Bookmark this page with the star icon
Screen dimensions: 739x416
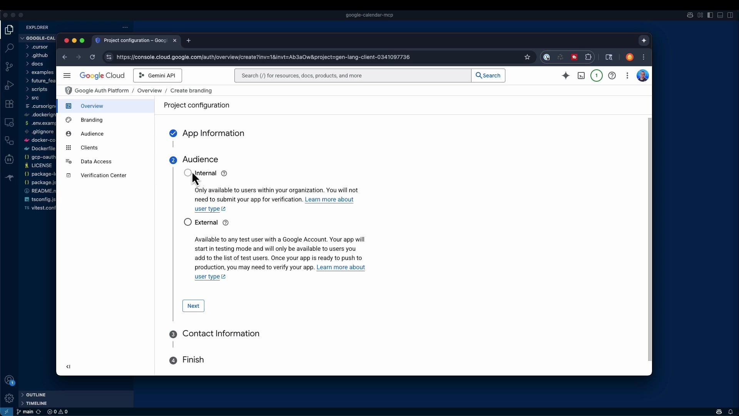pyautogui.click(x=527, y=57)
